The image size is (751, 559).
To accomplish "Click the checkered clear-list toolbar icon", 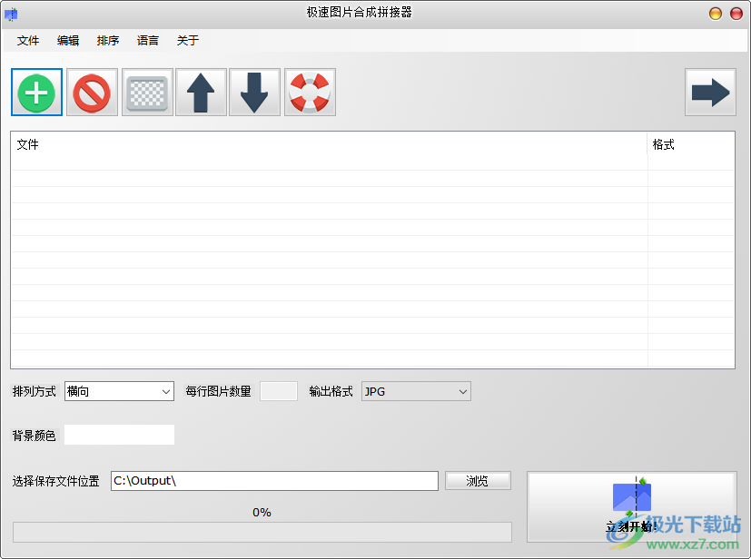I will [147, 93].
